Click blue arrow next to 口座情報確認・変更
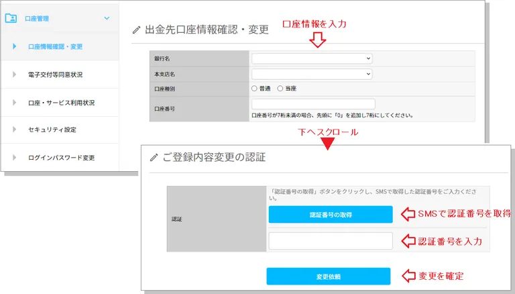 [x=15, y=46]
